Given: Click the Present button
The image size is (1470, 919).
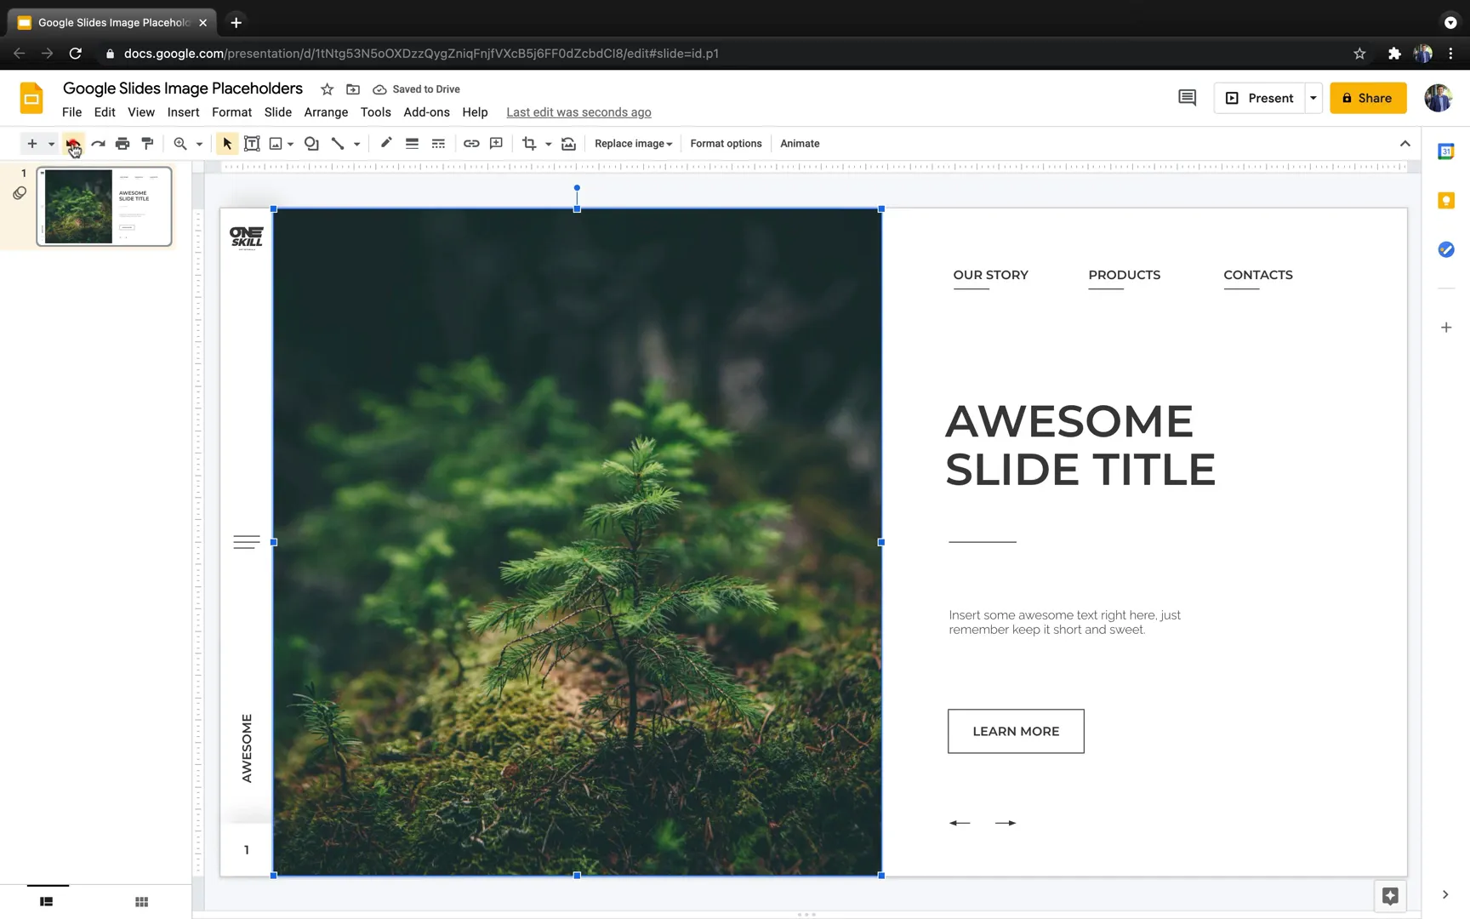Looking at the screenshot, I should pos(1260,98).
